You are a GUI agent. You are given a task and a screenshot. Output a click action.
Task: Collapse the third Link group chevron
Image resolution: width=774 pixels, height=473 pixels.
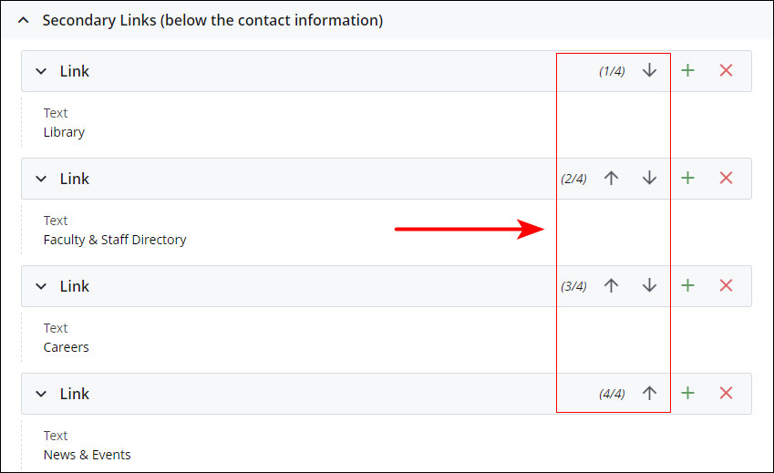tap(41, 286)
